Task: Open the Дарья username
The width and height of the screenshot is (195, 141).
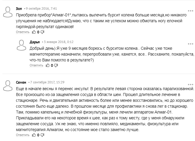Action: click(x=35, y=42)
